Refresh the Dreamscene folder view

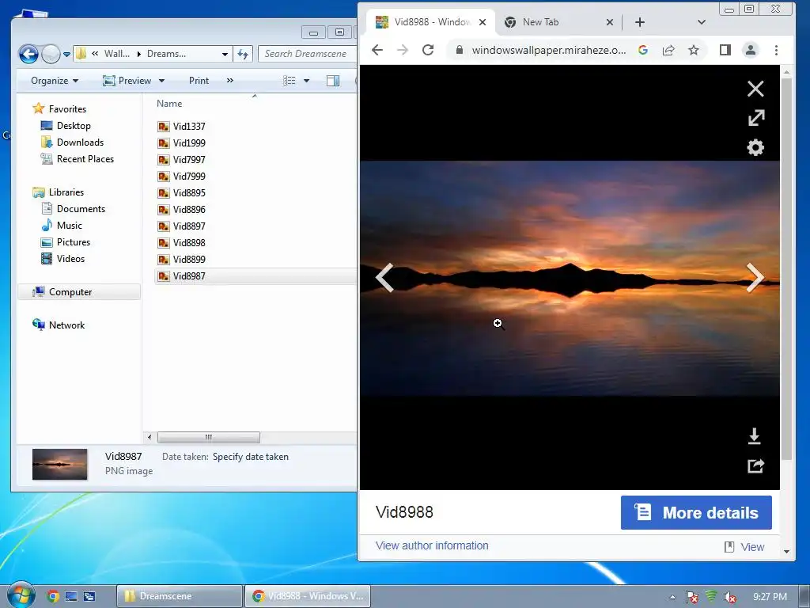243,54
